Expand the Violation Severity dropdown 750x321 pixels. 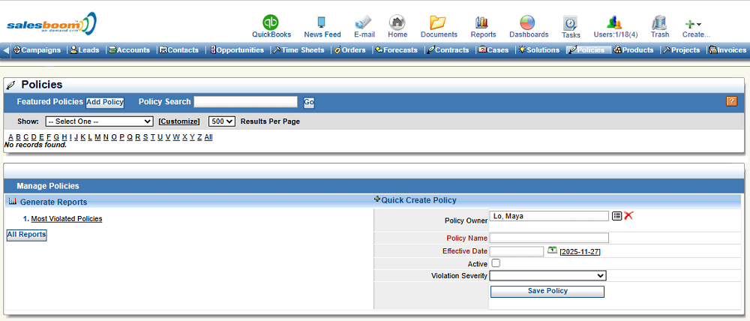click(547, 276)
